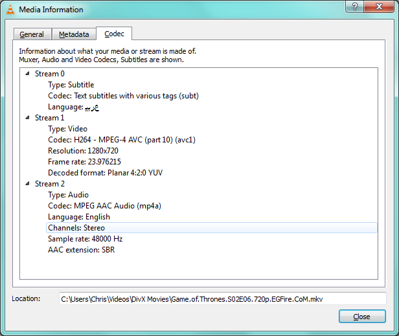The height and width of the screenshot is (336, 399).
Task: Select the Stream 2 tree item
Action: click(50, 184)
